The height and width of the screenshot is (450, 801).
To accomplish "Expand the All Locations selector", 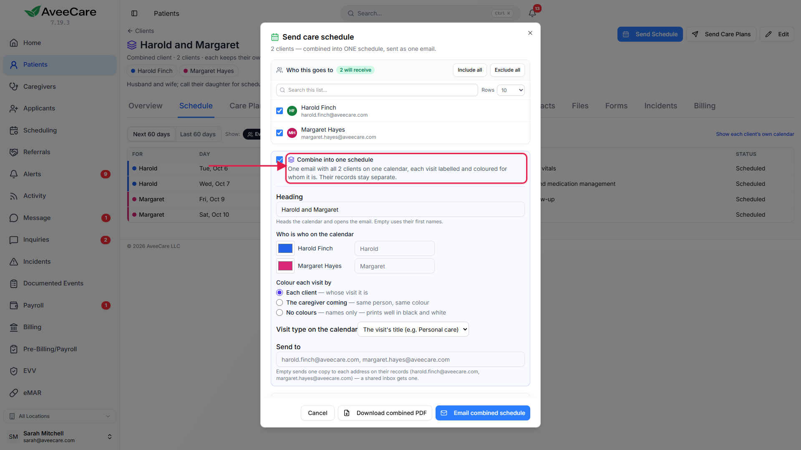I will point(60,416).
